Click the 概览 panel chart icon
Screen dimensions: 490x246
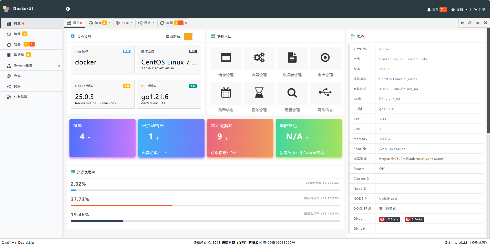coord(353,36)
